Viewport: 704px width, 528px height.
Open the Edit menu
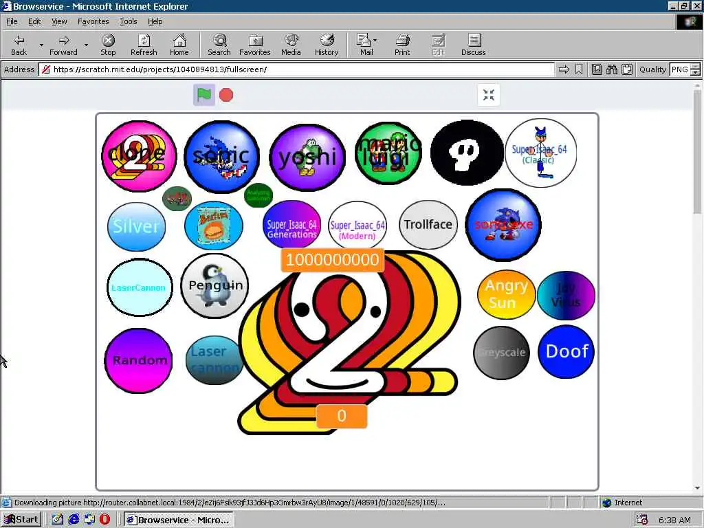point(34,21)
